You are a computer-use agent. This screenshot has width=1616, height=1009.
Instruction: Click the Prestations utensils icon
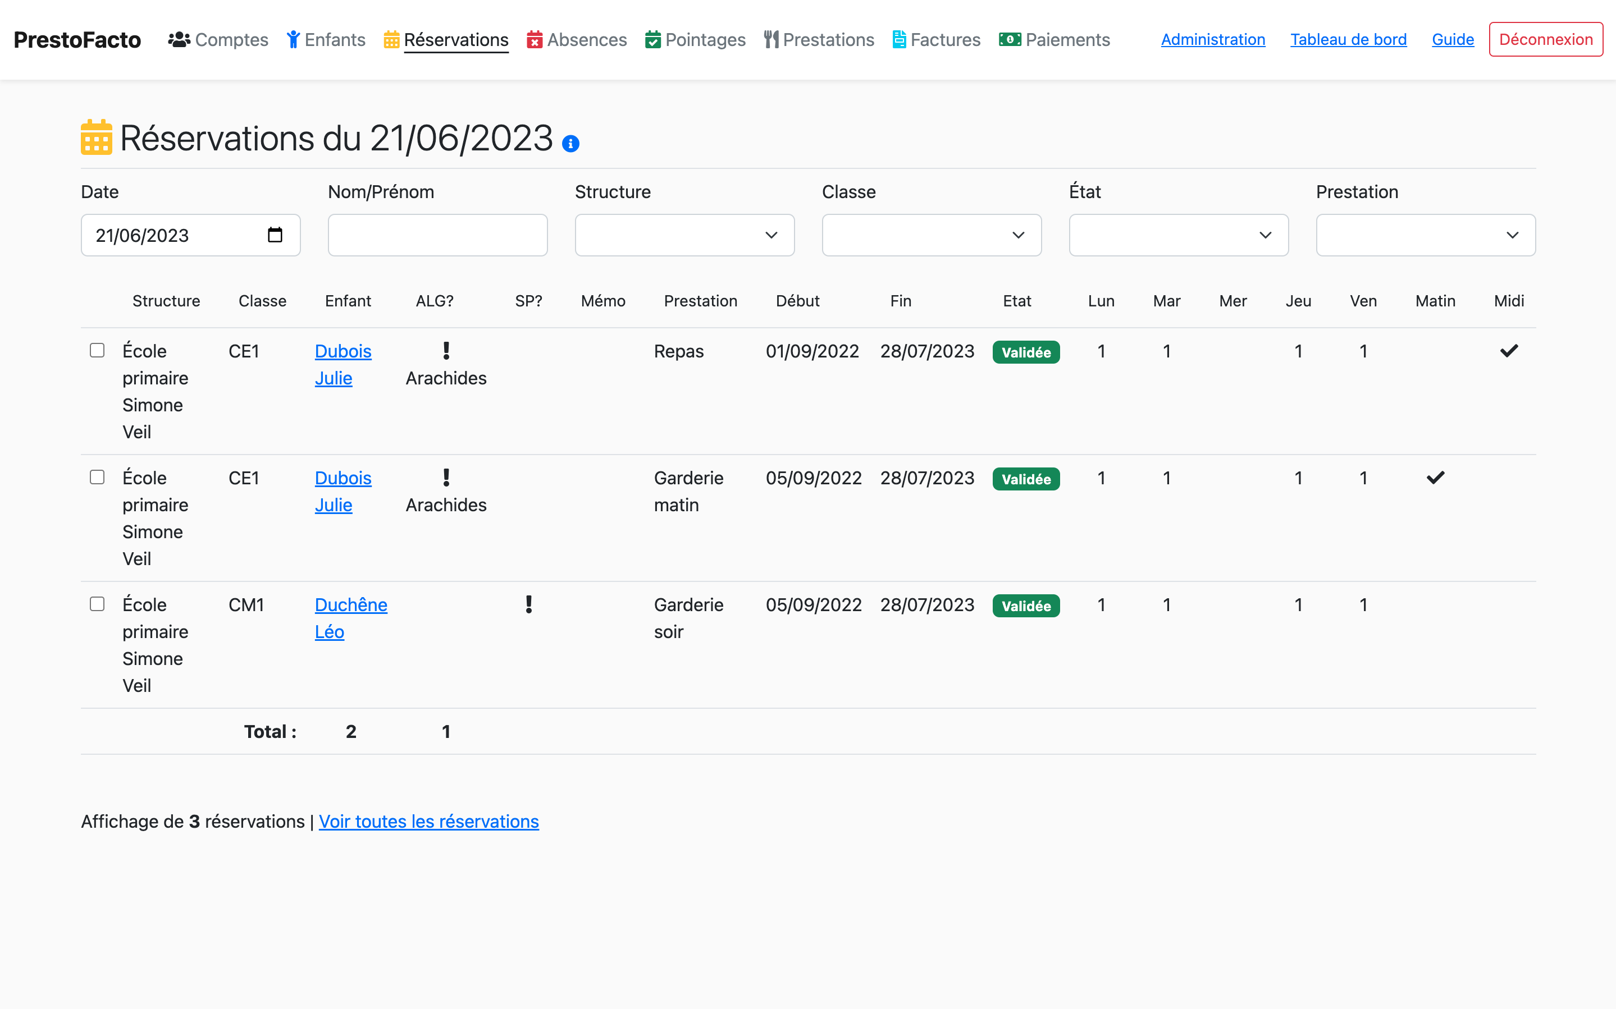[771, 39]
